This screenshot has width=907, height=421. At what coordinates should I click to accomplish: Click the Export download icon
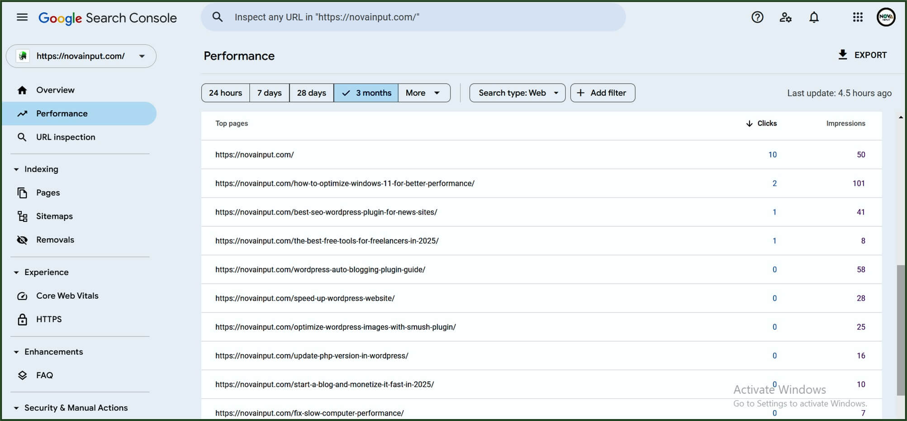point(842,55)
